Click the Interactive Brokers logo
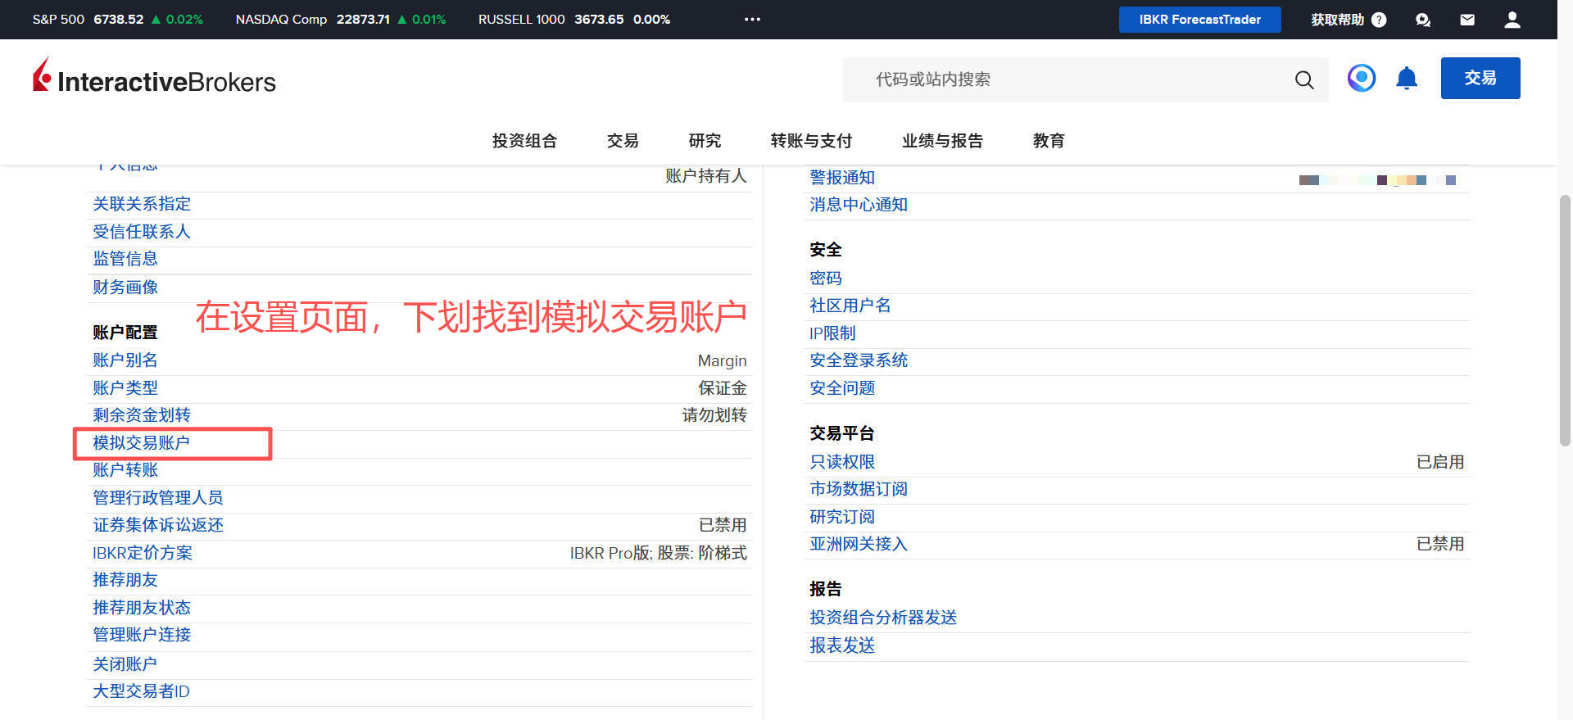Viewport: 1573px width, 720px height. [x=154, y=79]
